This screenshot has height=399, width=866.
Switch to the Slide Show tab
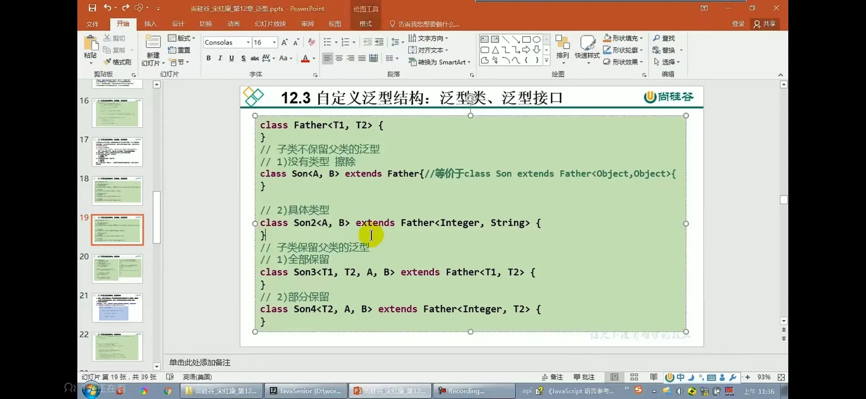(x=270, y=24)
